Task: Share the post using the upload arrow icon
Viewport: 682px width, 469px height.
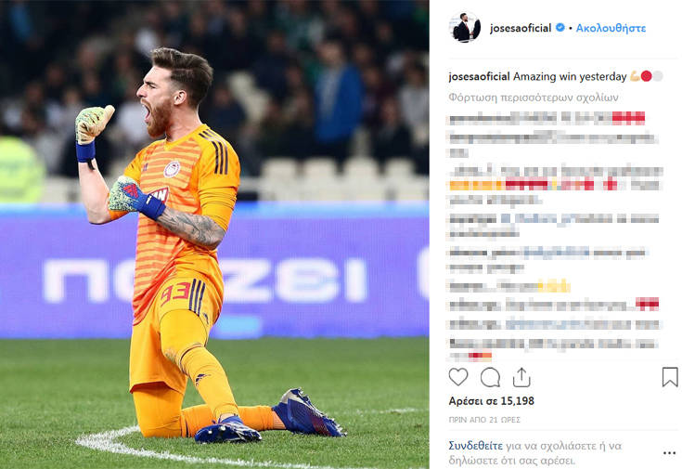Action: point(521,377)
